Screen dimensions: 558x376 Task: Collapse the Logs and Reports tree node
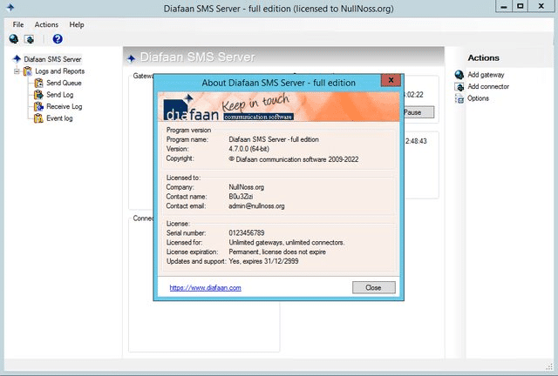pos(17,71)
